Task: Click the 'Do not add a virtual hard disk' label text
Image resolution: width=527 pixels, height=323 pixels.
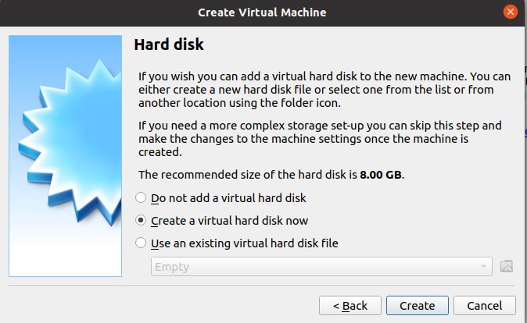Action: [x=228, y=197]
